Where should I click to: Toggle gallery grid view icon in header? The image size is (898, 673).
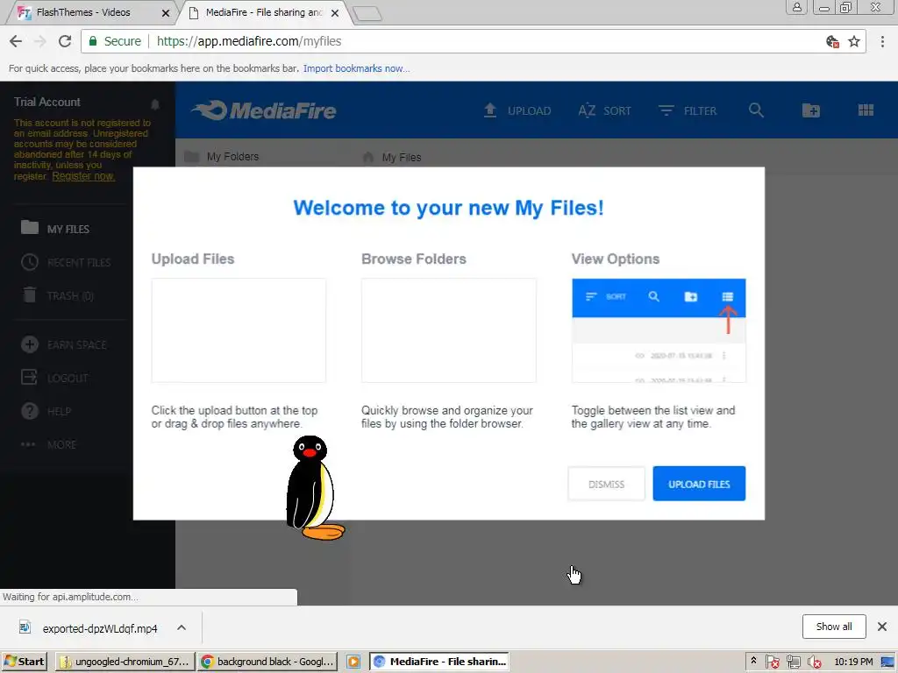click(866, 110)
